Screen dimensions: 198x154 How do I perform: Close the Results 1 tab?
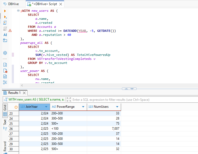24,93
